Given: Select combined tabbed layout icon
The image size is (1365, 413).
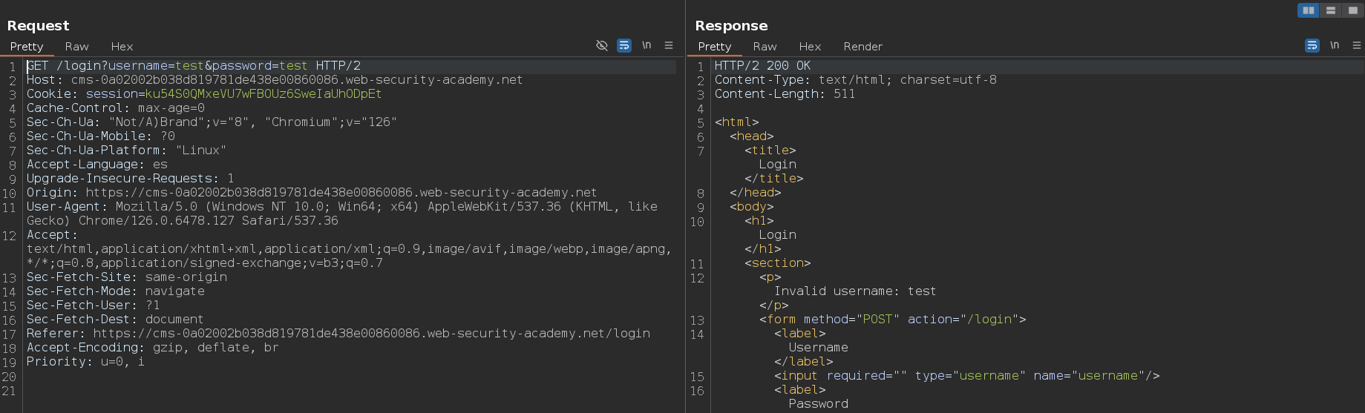Looking at the screenshot, I should pos(1352,10).
